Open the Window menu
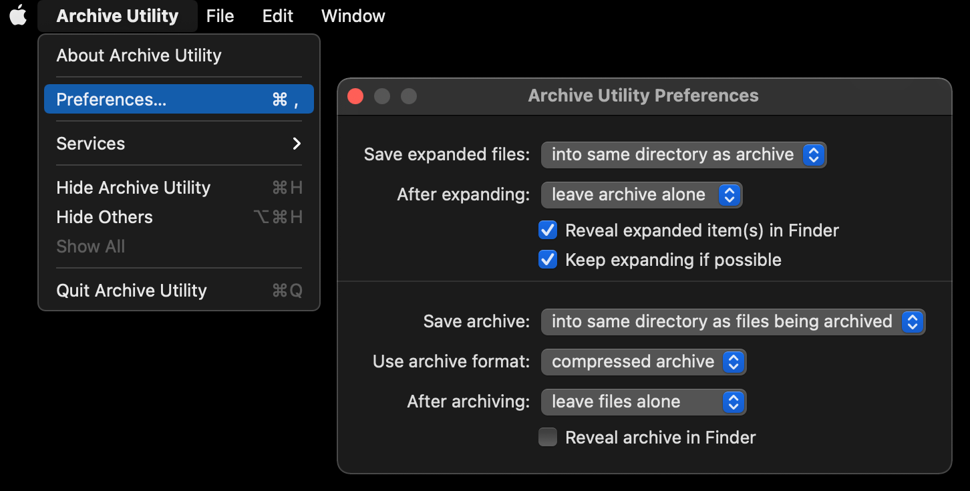 click(x=353, y=16)
